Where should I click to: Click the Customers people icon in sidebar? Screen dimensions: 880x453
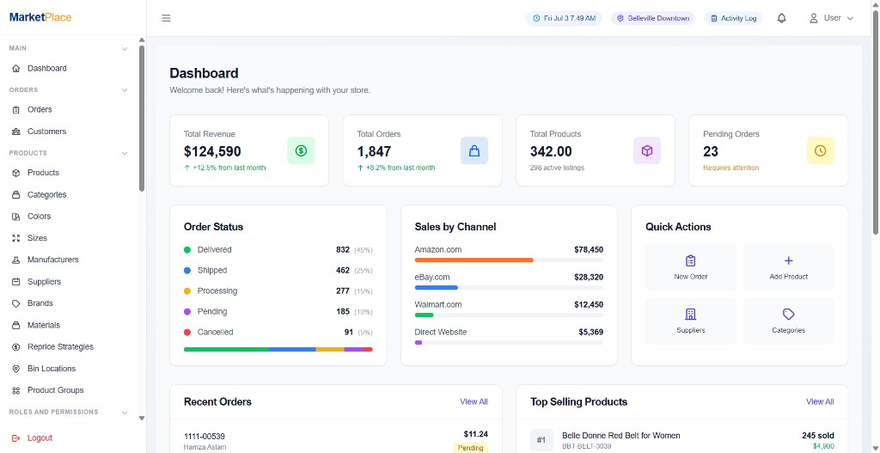(15, 132)
